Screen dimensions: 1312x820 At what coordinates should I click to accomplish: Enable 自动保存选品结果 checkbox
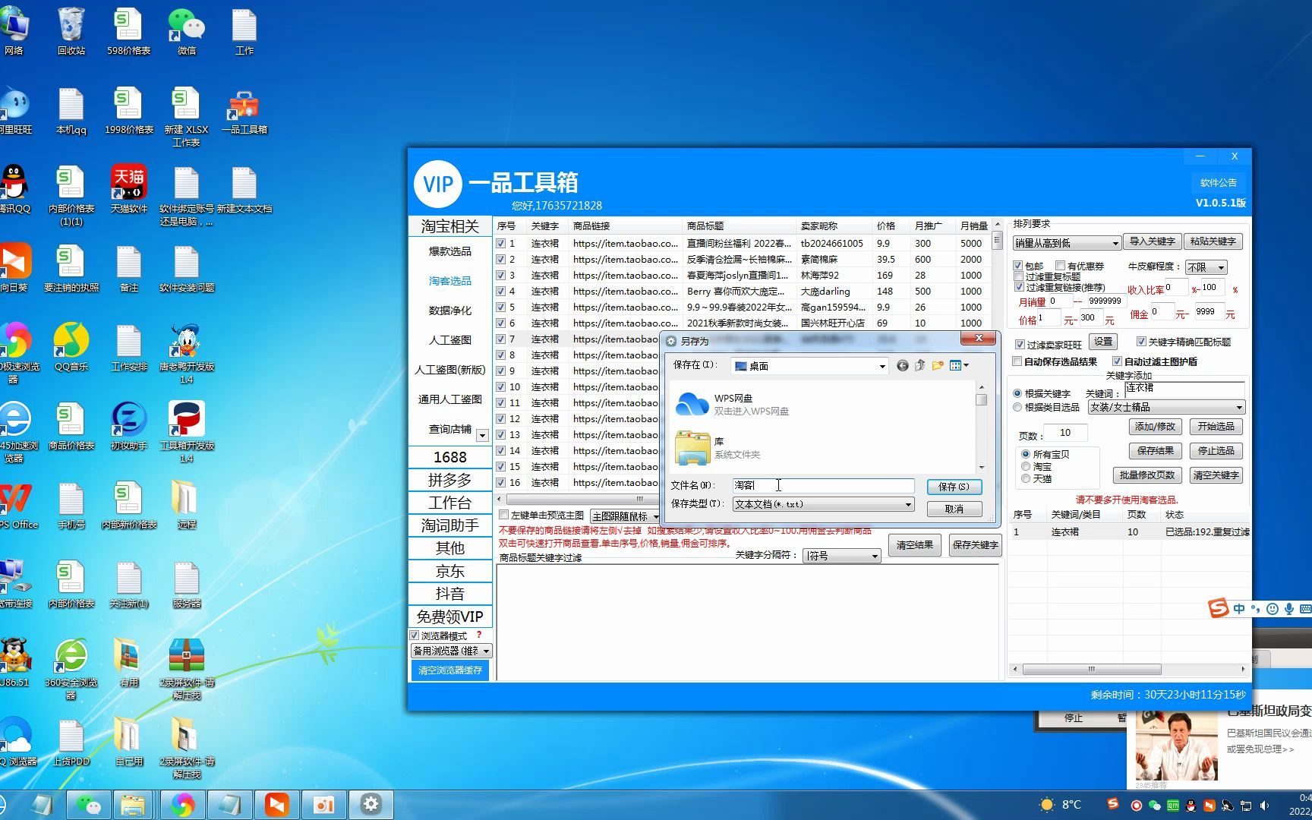pos(1017,361)
